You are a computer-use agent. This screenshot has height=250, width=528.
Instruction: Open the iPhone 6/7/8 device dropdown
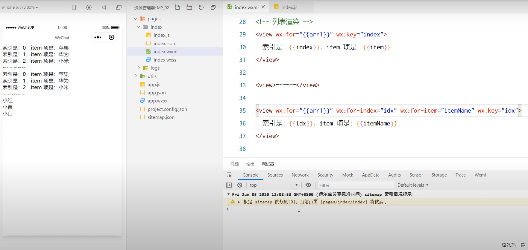pos(20,7)
